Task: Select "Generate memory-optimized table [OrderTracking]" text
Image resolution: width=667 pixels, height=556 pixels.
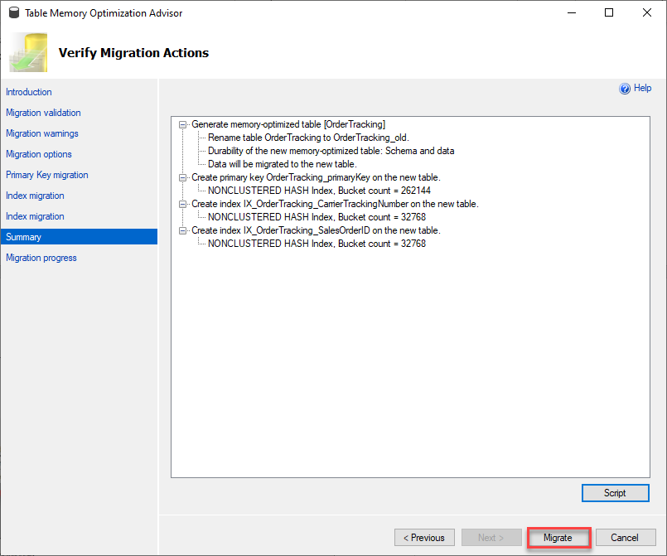Action: tap(288, 124)
